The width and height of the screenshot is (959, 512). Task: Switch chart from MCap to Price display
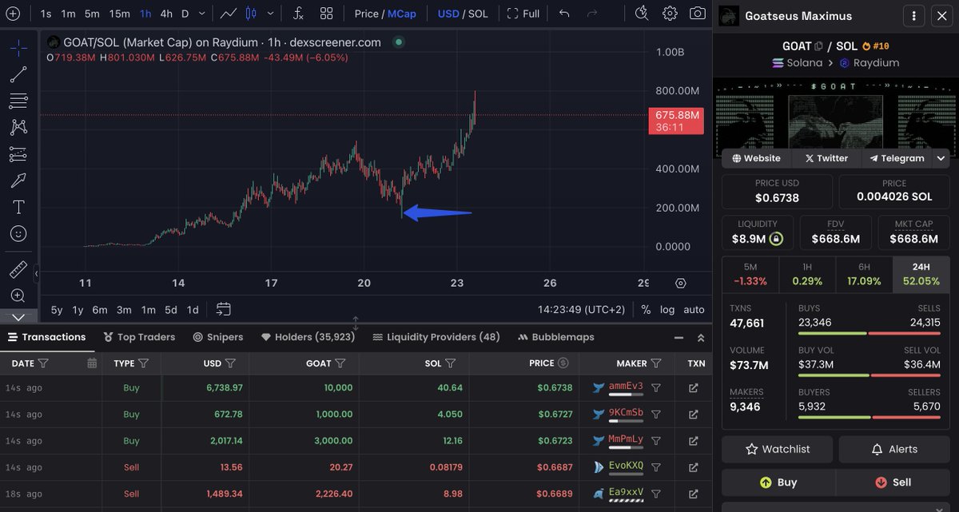tap(368, 14)
